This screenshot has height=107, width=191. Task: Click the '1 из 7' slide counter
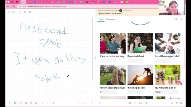141,103
